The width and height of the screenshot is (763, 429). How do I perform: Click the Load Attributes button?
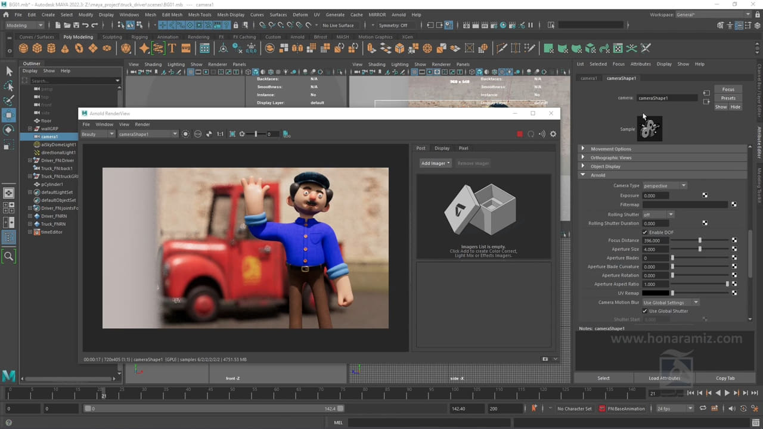coord(665,378)
